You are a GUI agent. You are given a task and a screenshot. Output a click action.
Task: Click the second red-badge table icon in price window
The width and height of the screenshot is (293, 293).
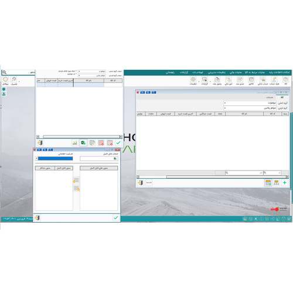[x=101, y=143]
